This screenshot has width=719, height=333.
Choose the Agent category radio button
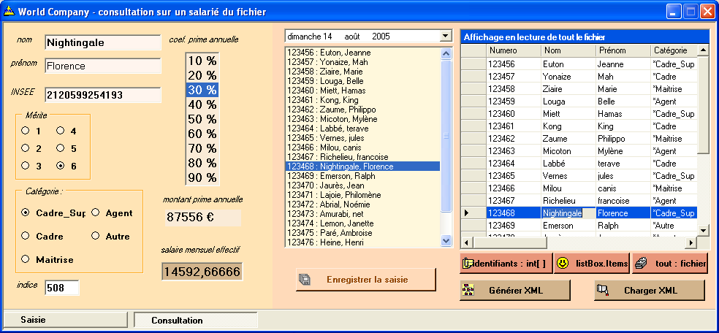96,213
